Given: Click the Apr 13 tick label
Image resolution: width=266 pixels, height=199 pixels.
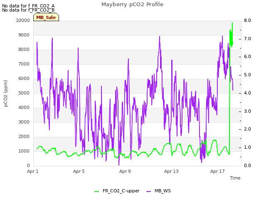Looking at the screenshot, I should (x=171, y=171).
